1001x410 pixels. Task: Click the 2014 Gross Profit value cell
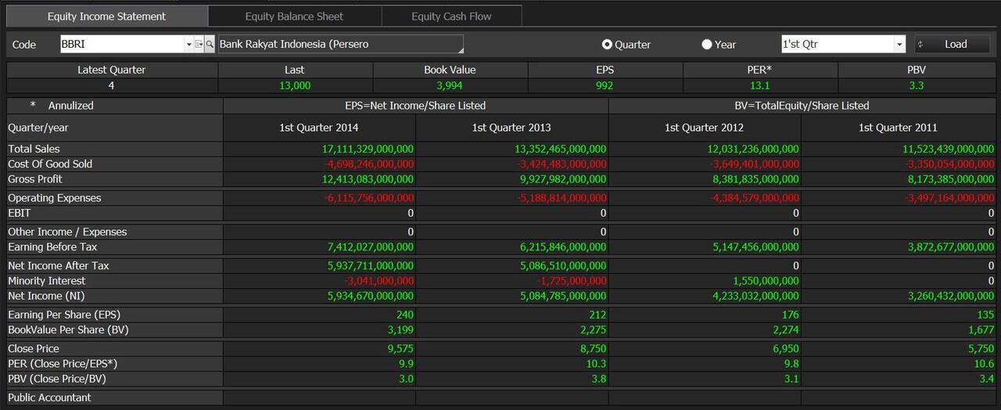[x=319, y=179]
